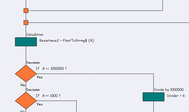Click the Divide by 1000000 title label

tap(169, 90)
